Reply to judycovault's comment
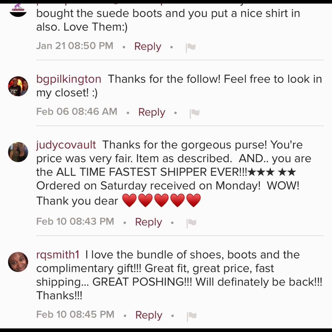The image size is (332, 332). coord(148,222)
